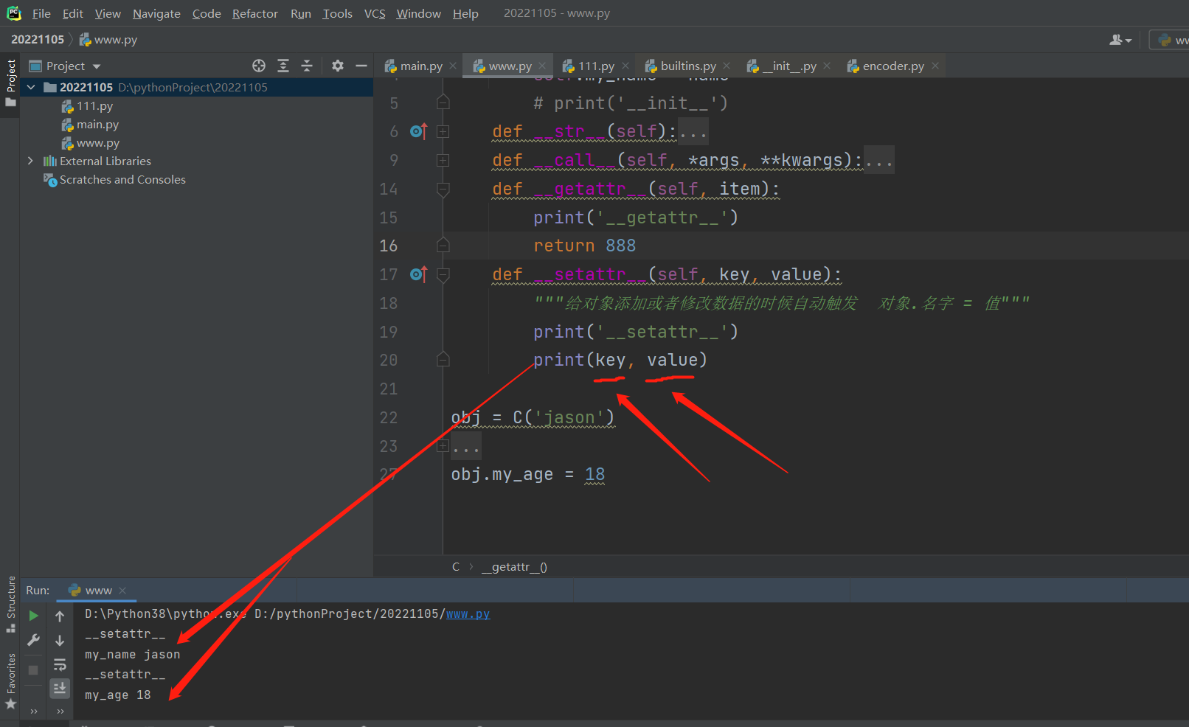Toggle soft-wrap in Run console
This screenshot has height=727, width=1189.
(x=60, y=665)
